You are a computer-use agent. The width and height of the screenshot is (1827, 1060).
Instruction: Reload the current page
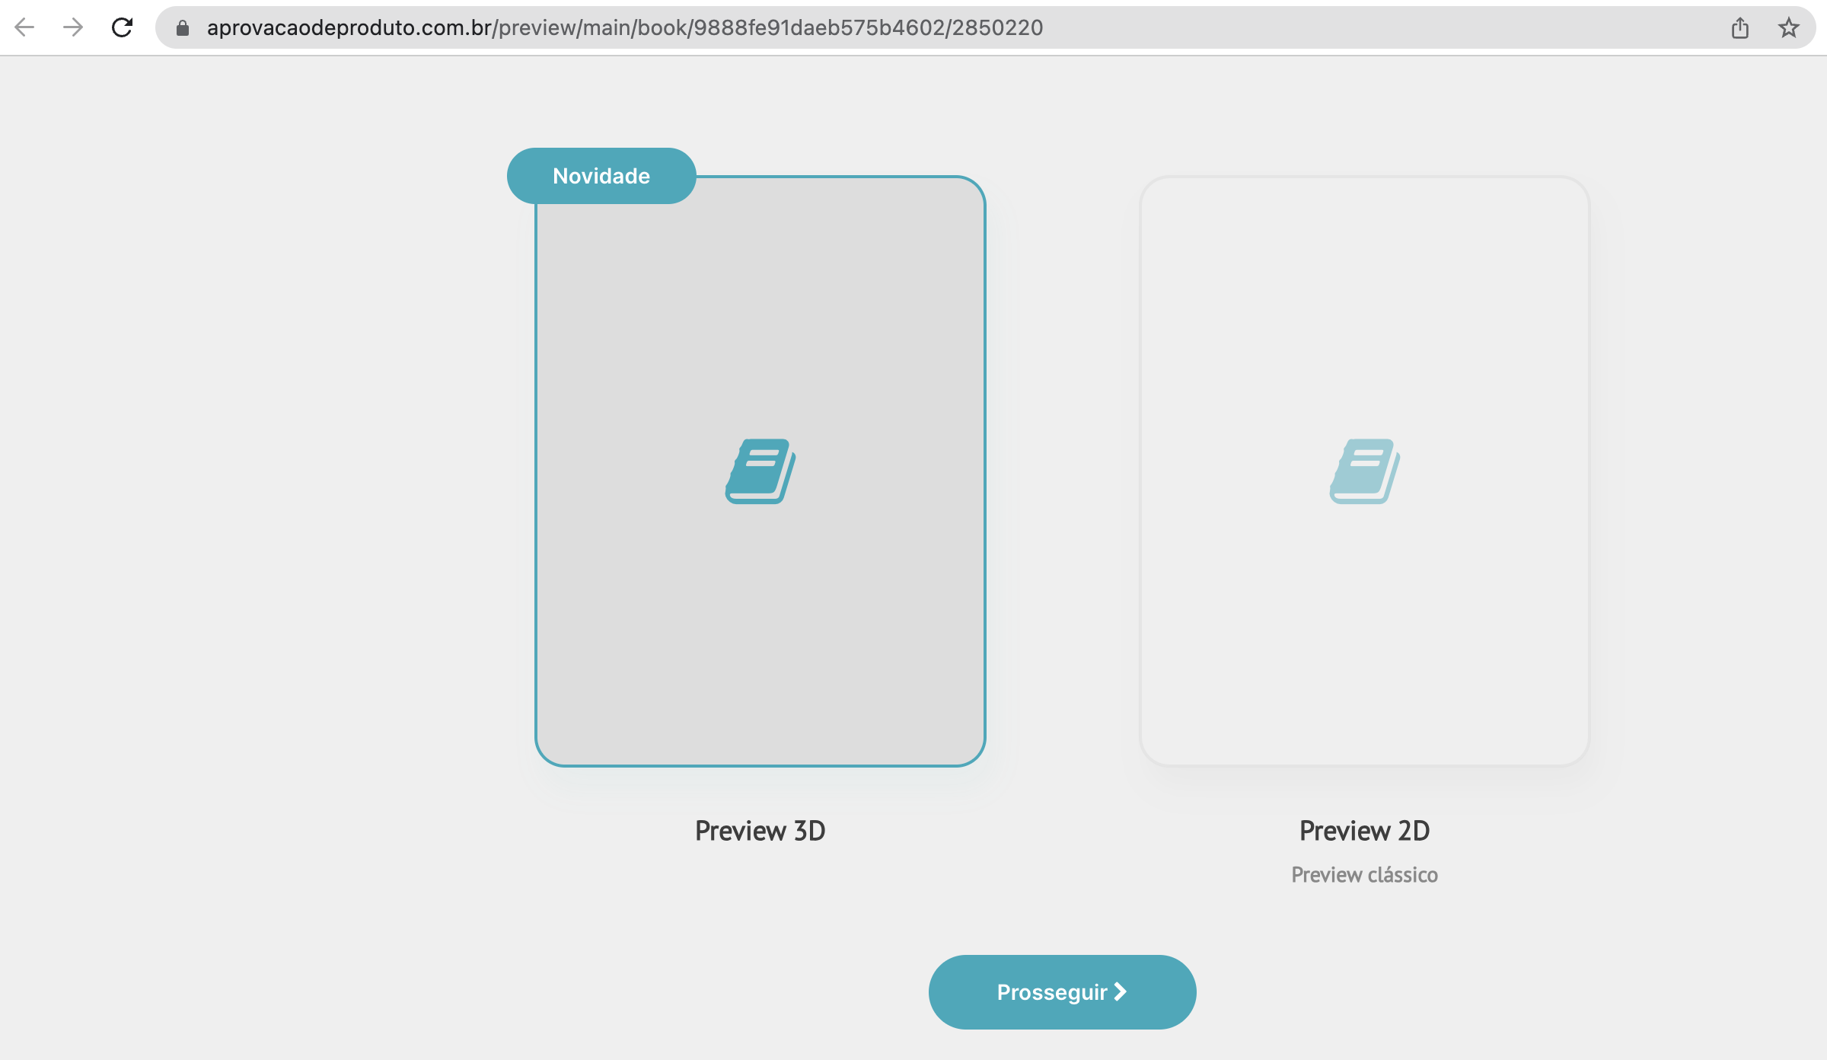click(x=122, y=27)
